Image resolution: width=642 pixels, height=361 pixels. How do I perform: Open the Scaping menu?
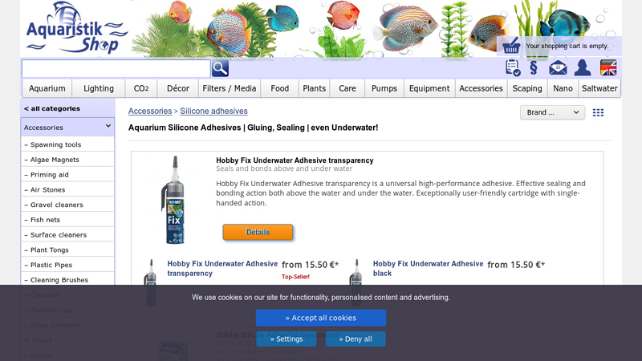527,88
